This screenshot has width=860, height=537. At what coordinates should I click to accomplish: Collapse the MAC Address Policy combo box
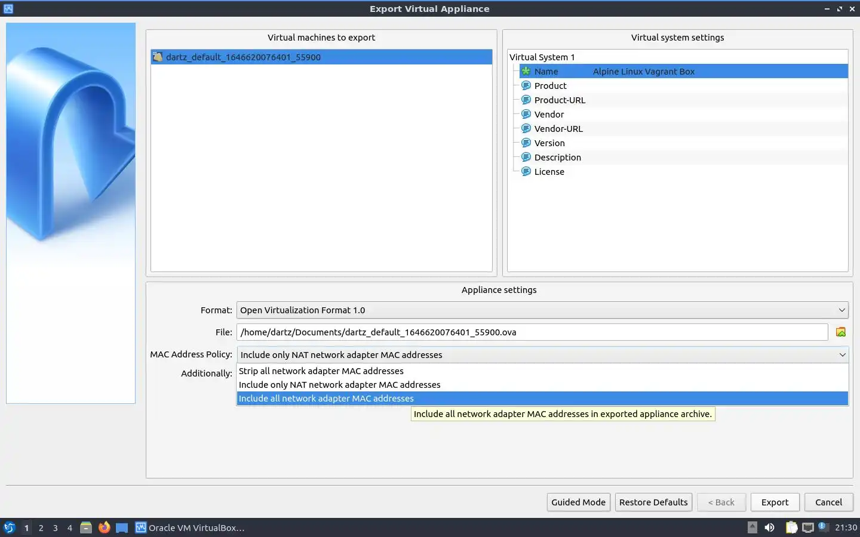(542, 354)
